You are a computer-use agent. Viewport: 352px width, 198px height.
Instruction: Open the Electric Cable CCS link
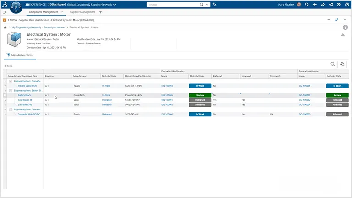pos(27,86)
